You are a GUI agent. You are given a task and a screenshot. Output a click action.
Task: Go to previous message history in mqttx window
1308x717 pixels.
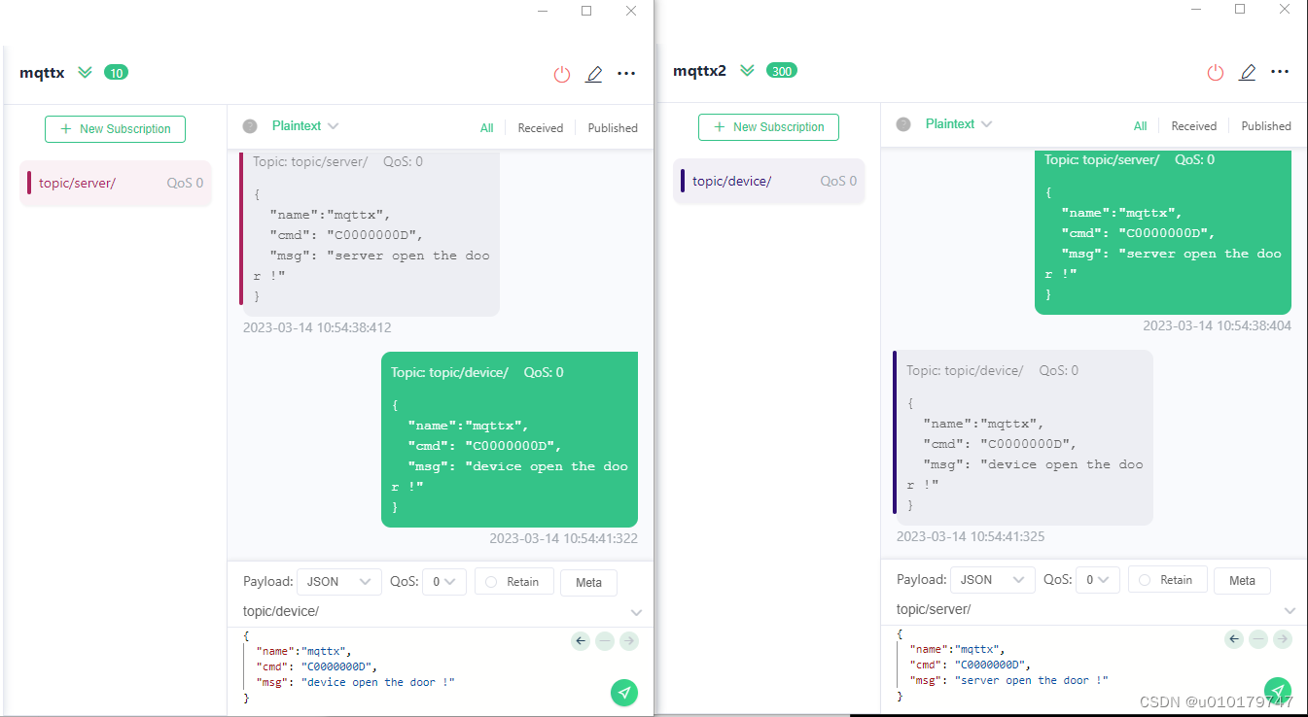(581, 640)
